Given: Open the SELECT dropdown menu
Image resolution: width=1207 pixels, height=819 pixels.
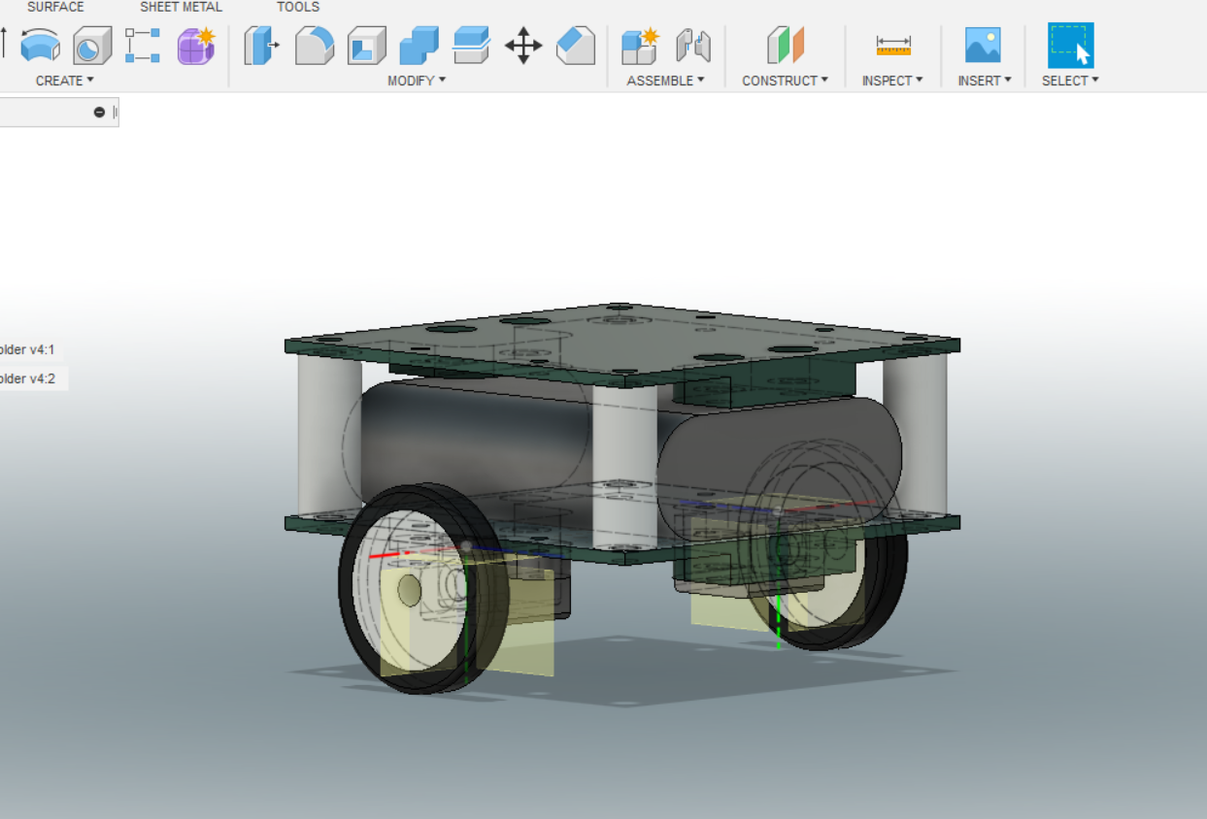Looking at the screenshot, I should pos(1069,81).
